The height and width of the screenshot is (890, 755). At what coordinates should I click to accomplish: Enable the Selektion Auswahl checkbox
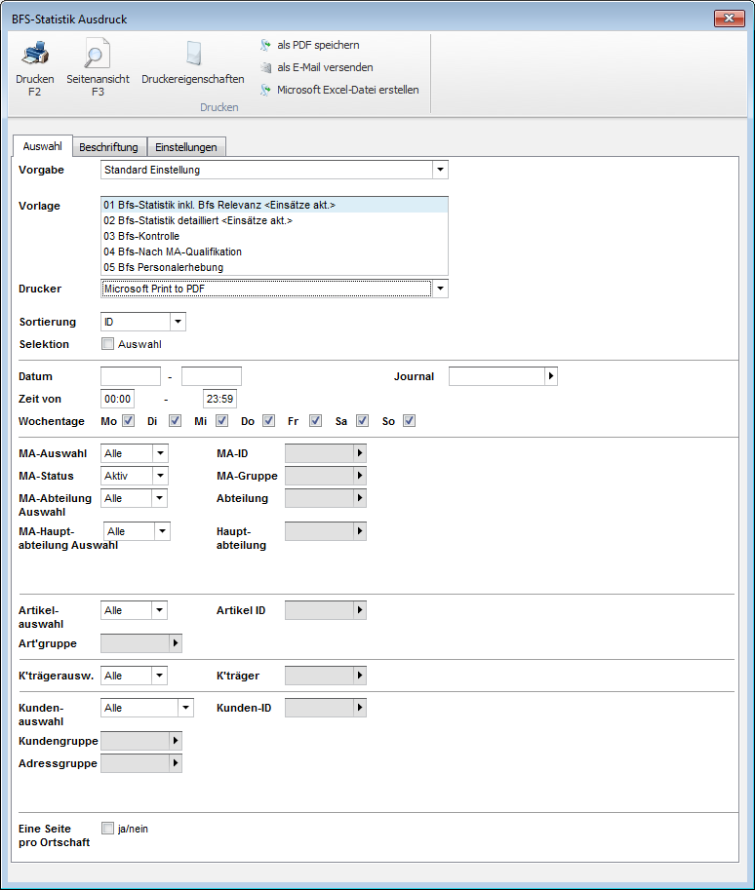[108, 344]
